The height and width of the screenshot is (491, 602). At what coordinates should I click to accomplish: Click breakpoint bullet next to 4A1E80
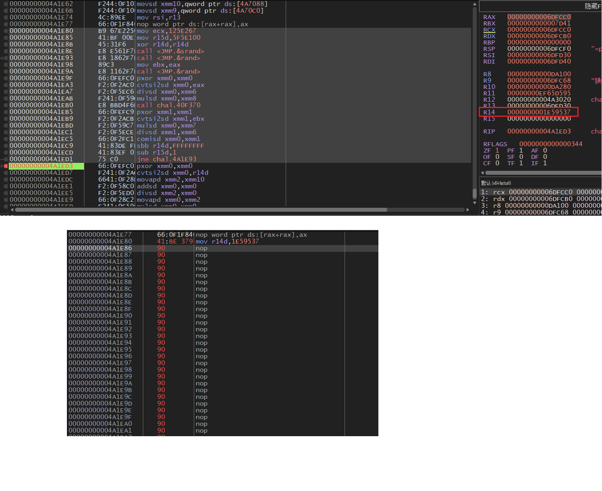[x=6, y=31]
